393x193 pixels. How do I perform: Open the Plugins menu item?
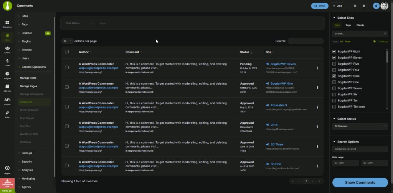click(26, 41)
